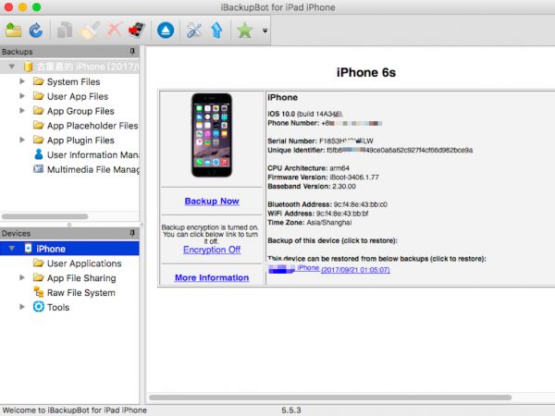555x416 pixels.
Task: Click the blue circular eject icon
Action: pyautogui.click(x=166, y=31)
